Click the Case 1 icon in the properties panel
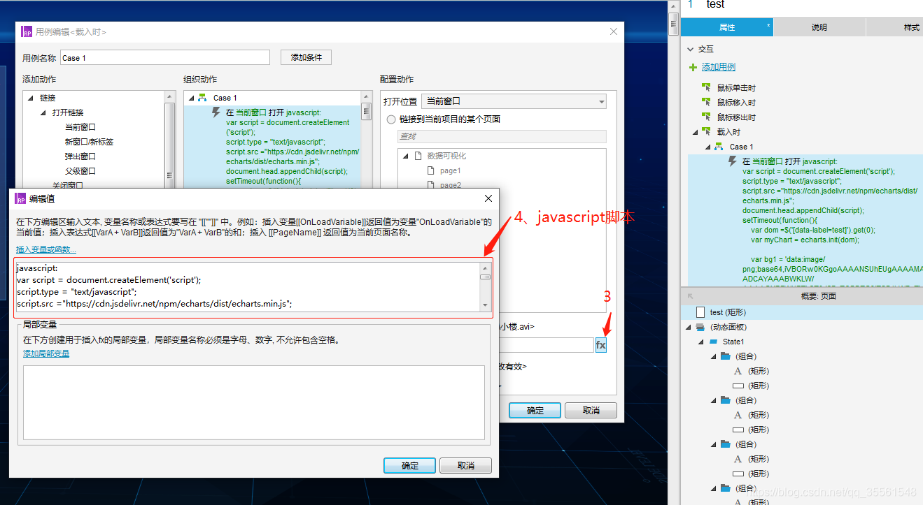Viewport: 923px width, 505px height. [x=719, y=147]
